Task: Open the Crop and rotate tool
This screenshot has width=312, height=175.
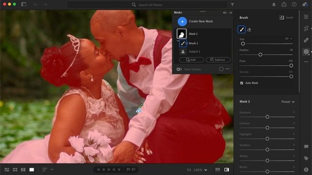Action: tap(306, 28)
